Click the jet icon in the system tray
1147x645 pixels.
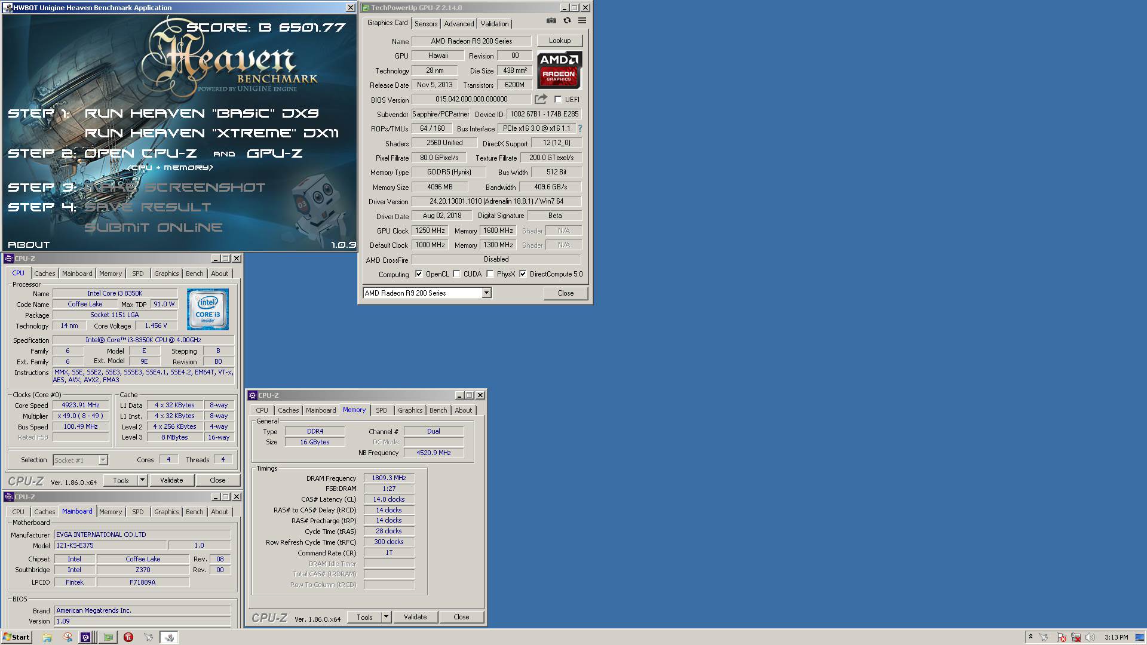click(x=1043, y=637)
